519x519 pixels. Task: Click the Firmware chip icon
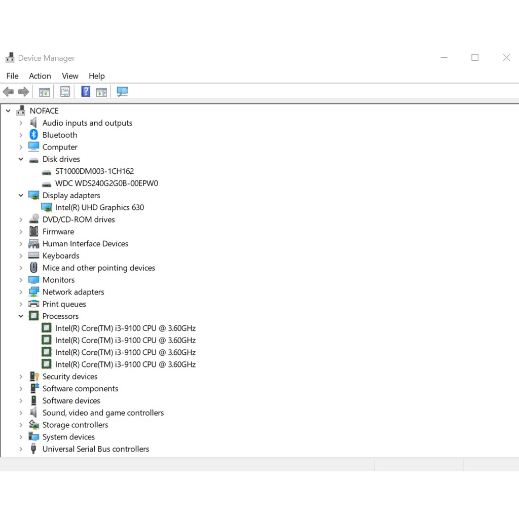coord(33,231)
